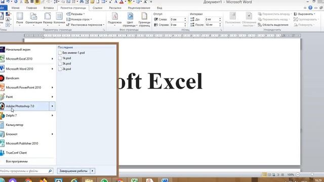Expand the Блокнот submenu arrow

[x=52, y=134]
